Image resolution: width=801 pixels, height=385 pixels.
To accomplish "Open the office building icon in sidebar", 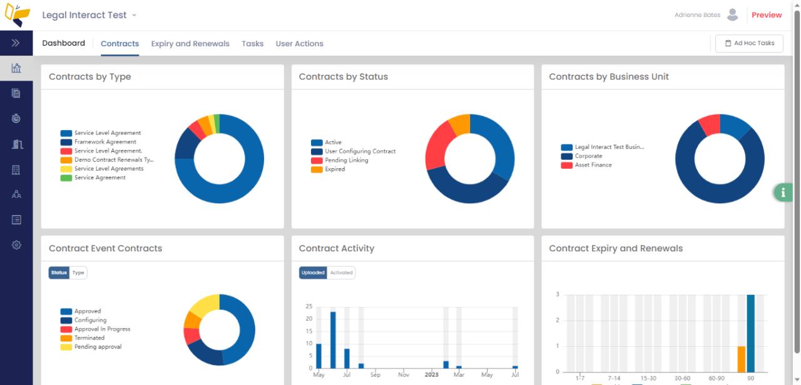I will click(16, 170).
